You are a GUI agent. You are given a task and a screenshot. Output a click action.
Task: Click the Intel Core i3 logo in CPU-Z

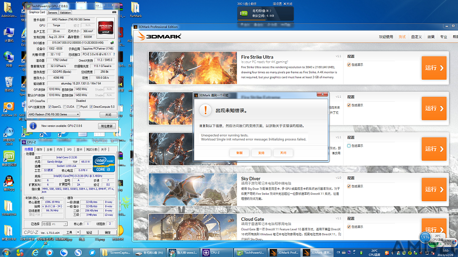click(104, 164)
